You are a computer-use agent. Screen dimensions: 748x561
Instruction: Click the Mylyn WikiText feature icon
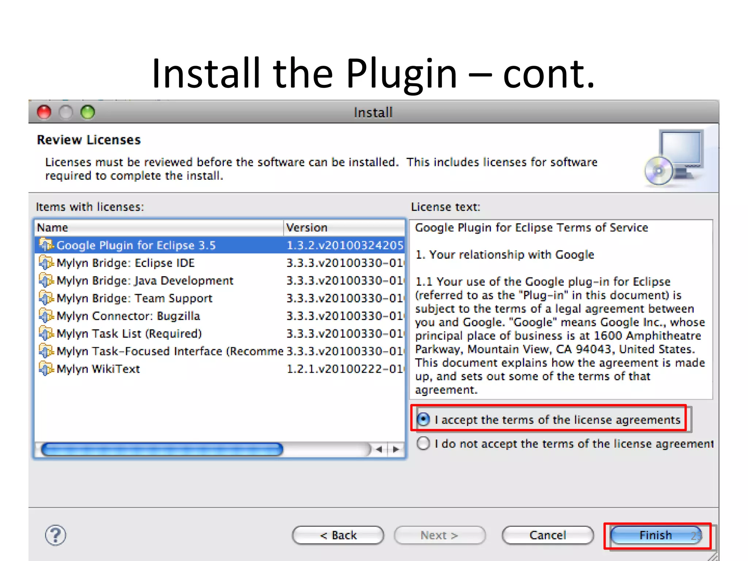(x=46, y=368)
